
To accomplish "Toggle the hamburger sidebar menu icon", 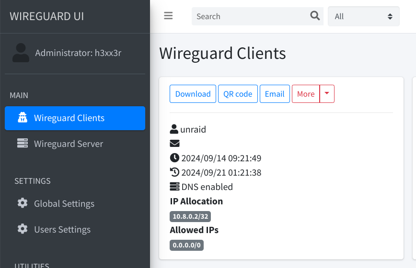I will pyautogui.click(x=168, y=16).
